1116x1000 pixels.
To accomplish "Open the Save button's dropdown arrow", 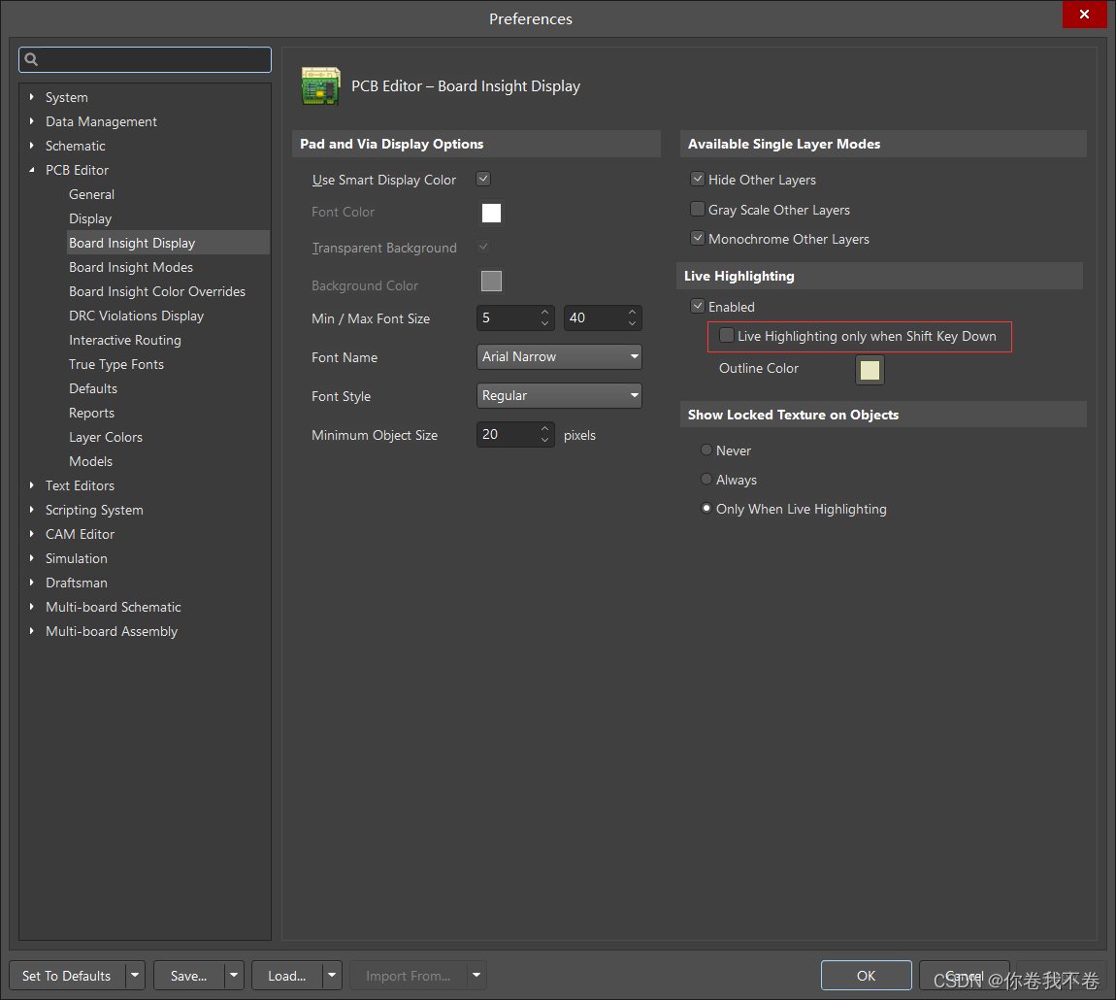I will 233,976.
